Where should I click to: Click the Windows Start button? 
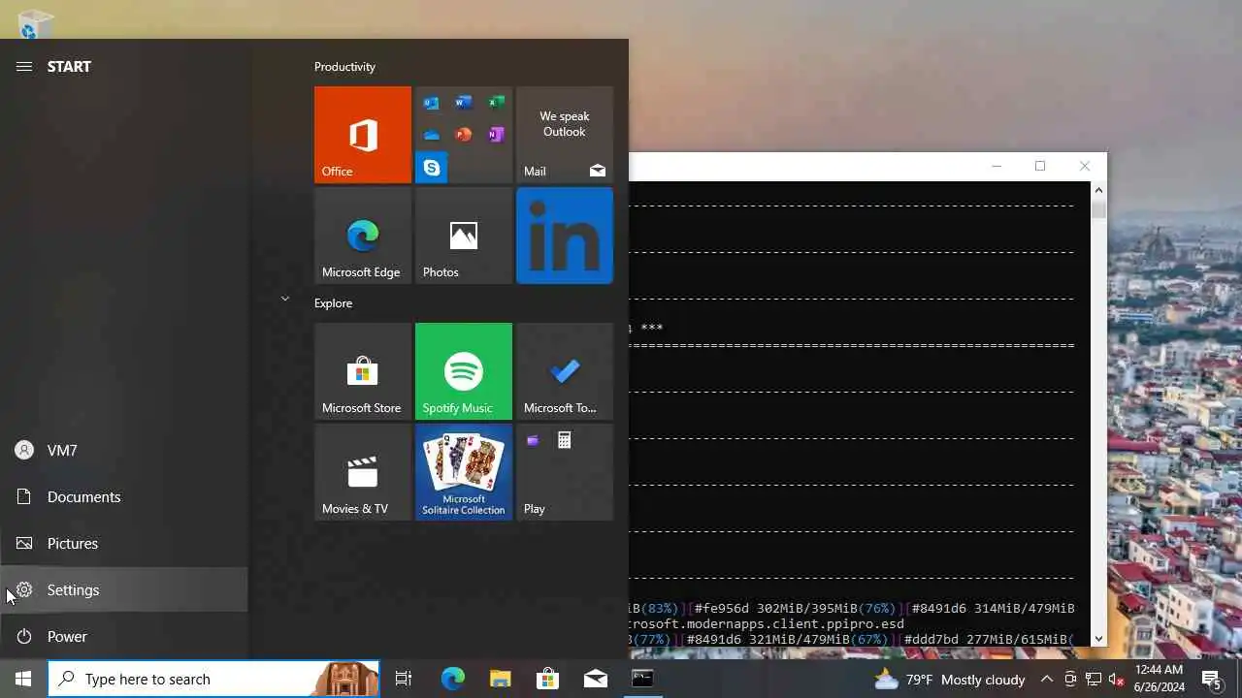point(23,679)
